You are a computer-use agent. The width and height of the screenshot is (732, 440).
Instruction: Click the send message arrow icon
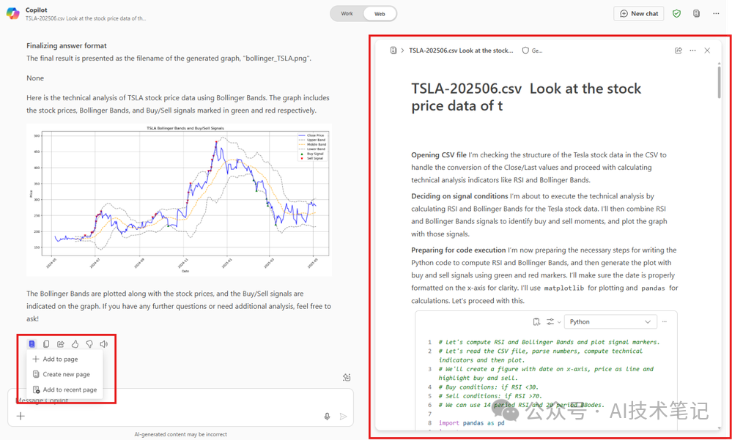344,416
